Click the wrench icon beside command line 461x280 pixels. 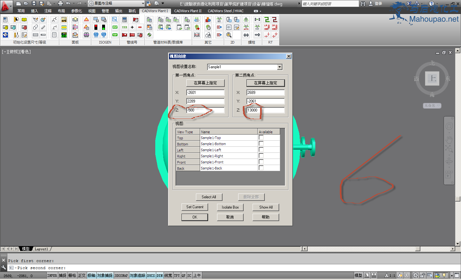(x=4, y=268)
